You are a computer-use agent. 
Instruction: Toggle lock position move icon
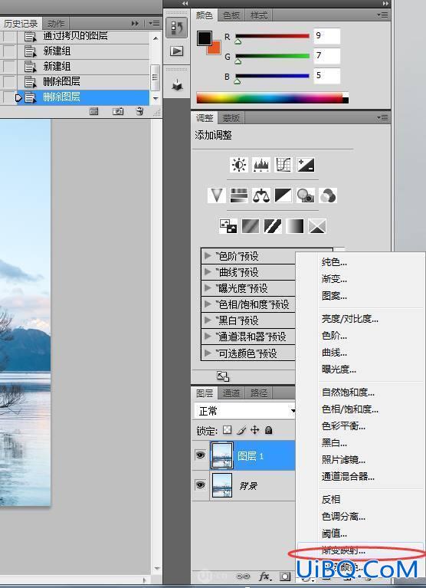pos(255,430)
